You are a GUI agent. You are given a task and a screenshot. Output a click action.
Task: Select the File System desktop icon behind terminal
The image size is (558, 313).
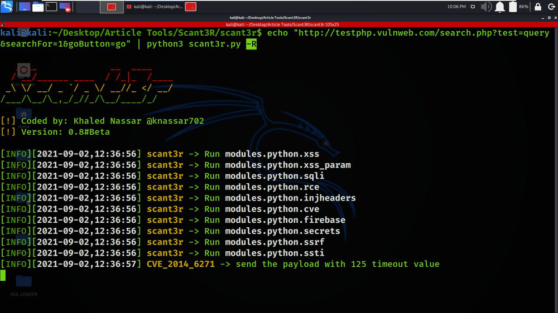click(24, 75)
